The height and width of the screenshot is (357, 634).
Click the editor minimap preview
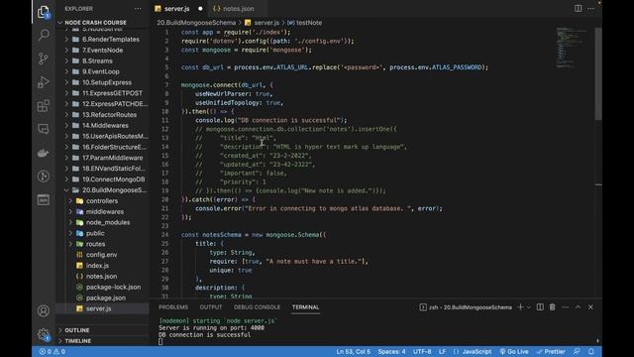[x=571, y=49]
